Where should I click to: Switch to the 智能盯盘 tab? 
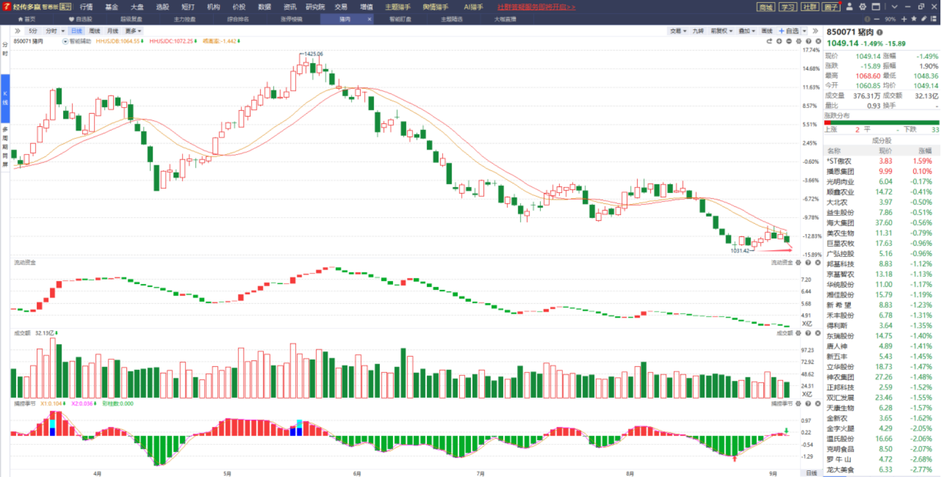[400, 19]
